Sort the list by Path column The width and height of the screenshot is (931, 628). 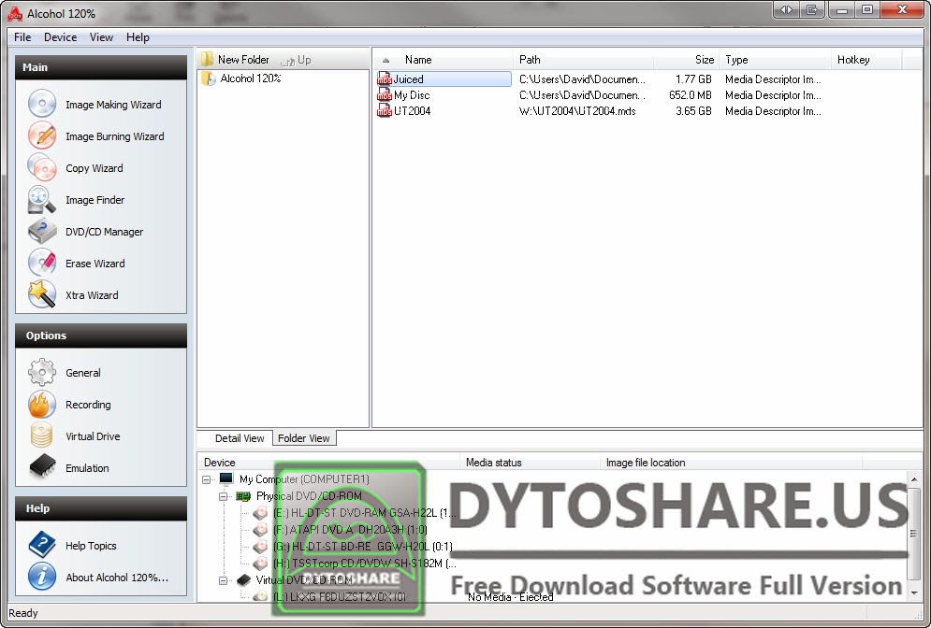pyautogui.click(x=584, y=60)
